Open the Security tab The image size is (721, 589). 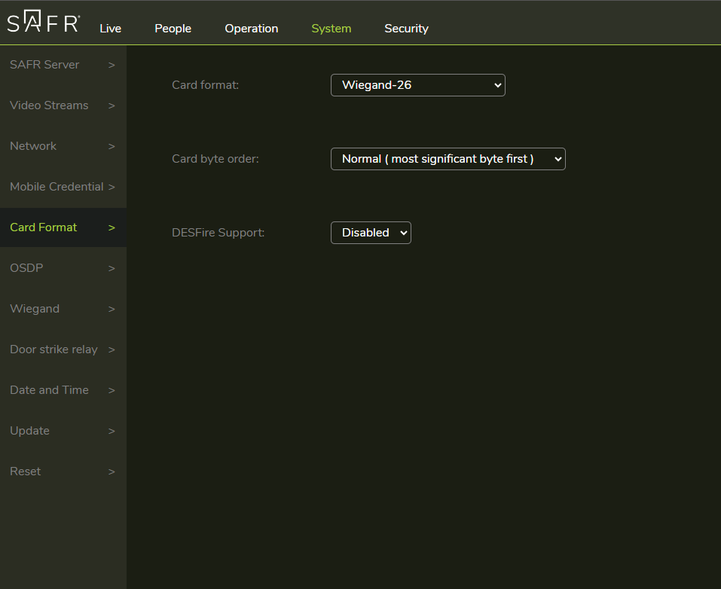point(406,29)
